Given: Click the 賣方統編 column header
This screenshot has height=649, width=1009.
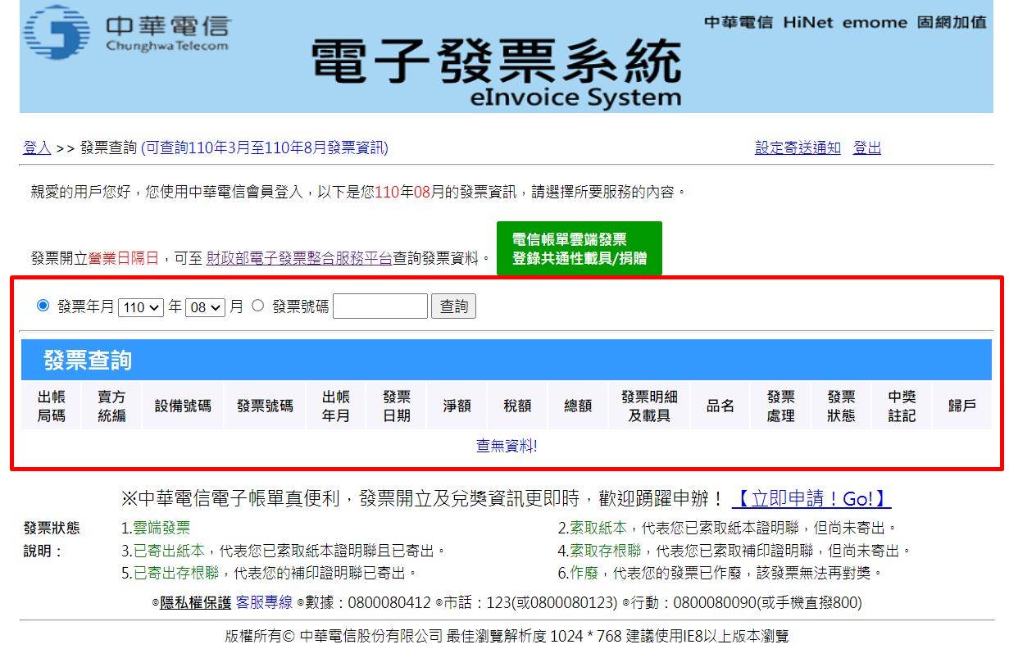Looking at the screenshot, I should tap(111, 406).
